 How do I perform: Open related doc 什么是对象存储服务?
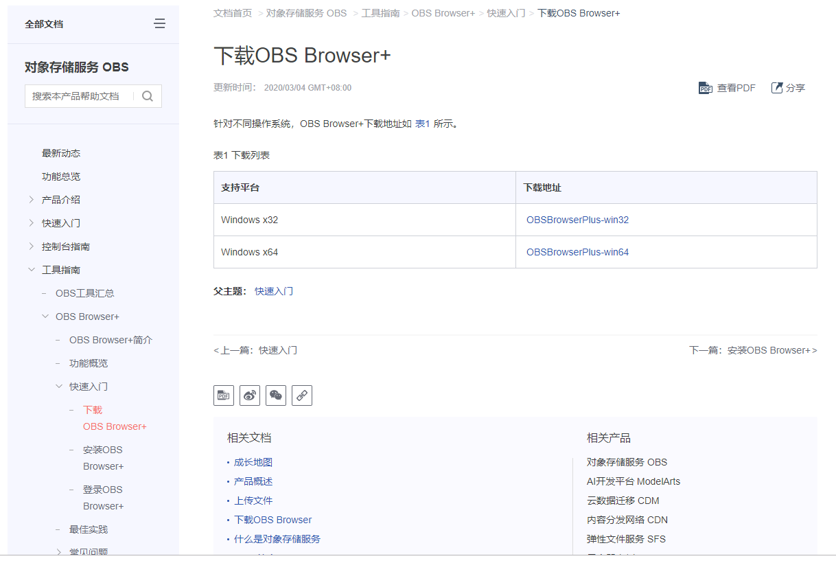click(277, 539)
